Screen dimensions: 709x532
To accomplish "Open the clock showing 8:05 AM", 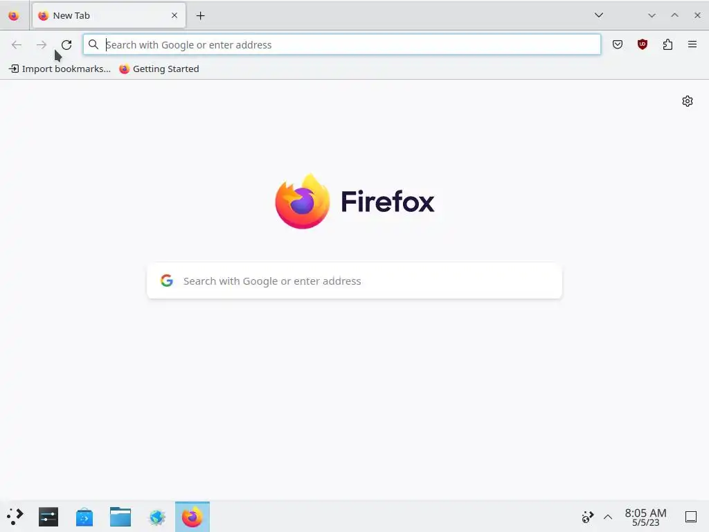I will (646, 517).
